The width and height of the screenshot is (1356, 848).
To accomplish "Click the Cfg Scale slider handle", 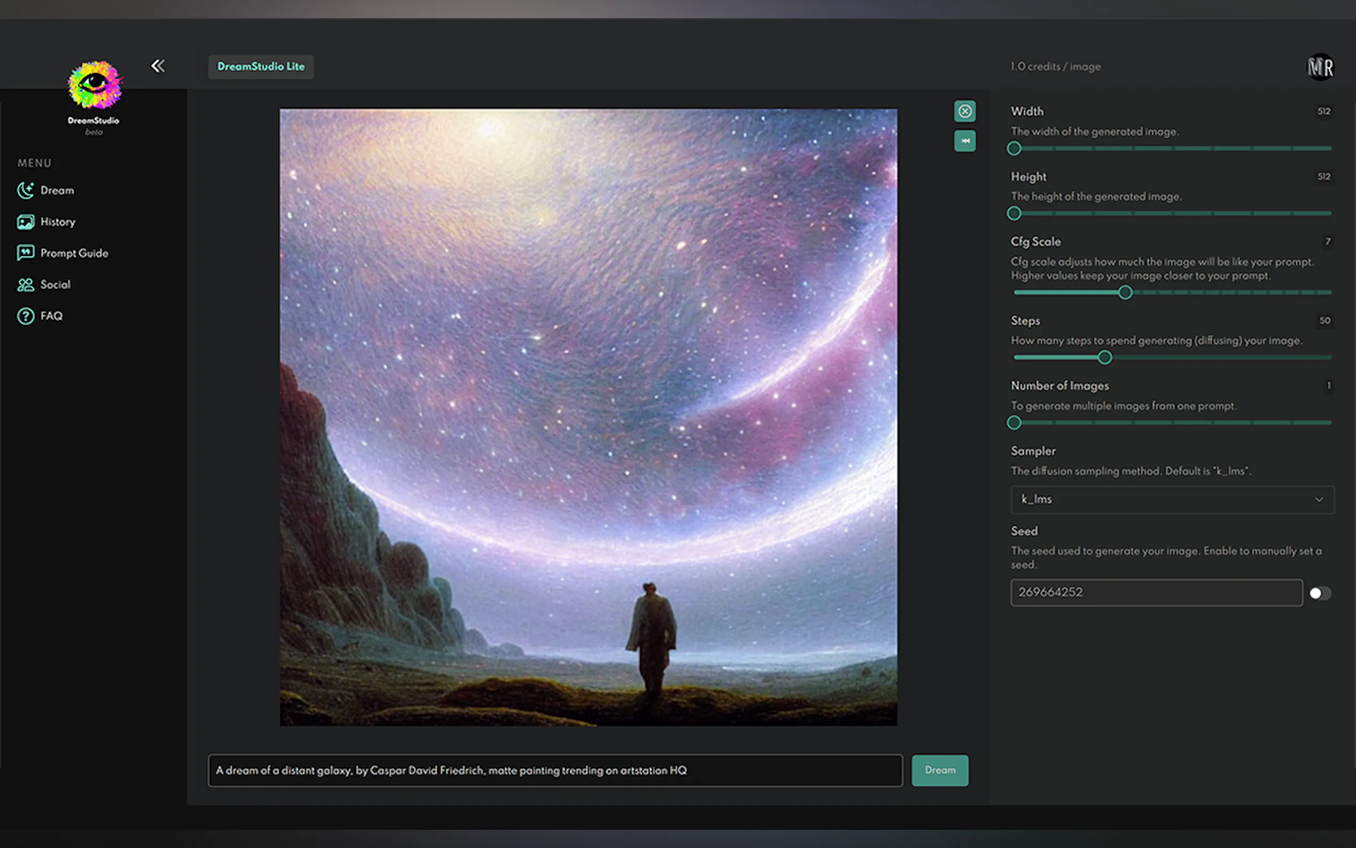I will click(x=1124, y=293).
